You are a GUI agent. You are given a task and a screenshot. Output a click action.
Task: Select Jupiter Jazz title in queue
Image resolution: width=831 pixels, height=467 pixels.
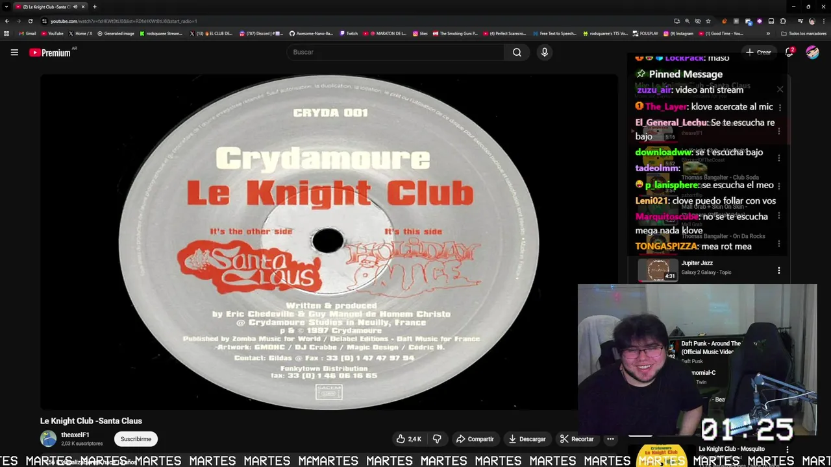tap(697, 263)
